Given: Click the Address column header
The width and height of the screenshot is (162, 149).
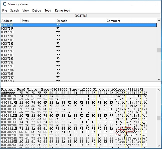Looking at the screenshot, I should (11, 21).
